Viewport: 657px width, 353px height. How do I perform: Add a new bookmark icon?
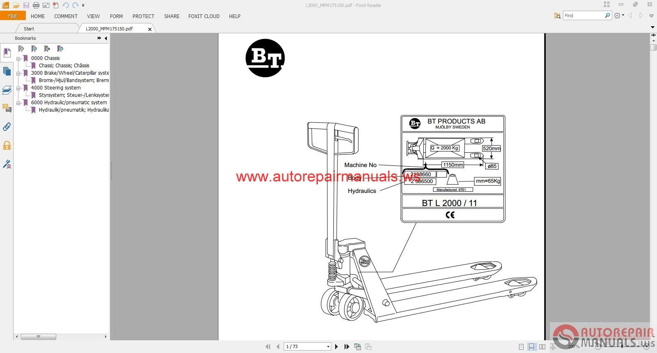coord(34,49)
